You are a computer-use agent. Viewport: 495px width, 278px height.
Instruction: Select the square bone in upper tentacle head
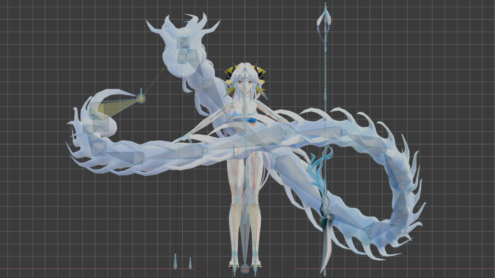(183, 42)
